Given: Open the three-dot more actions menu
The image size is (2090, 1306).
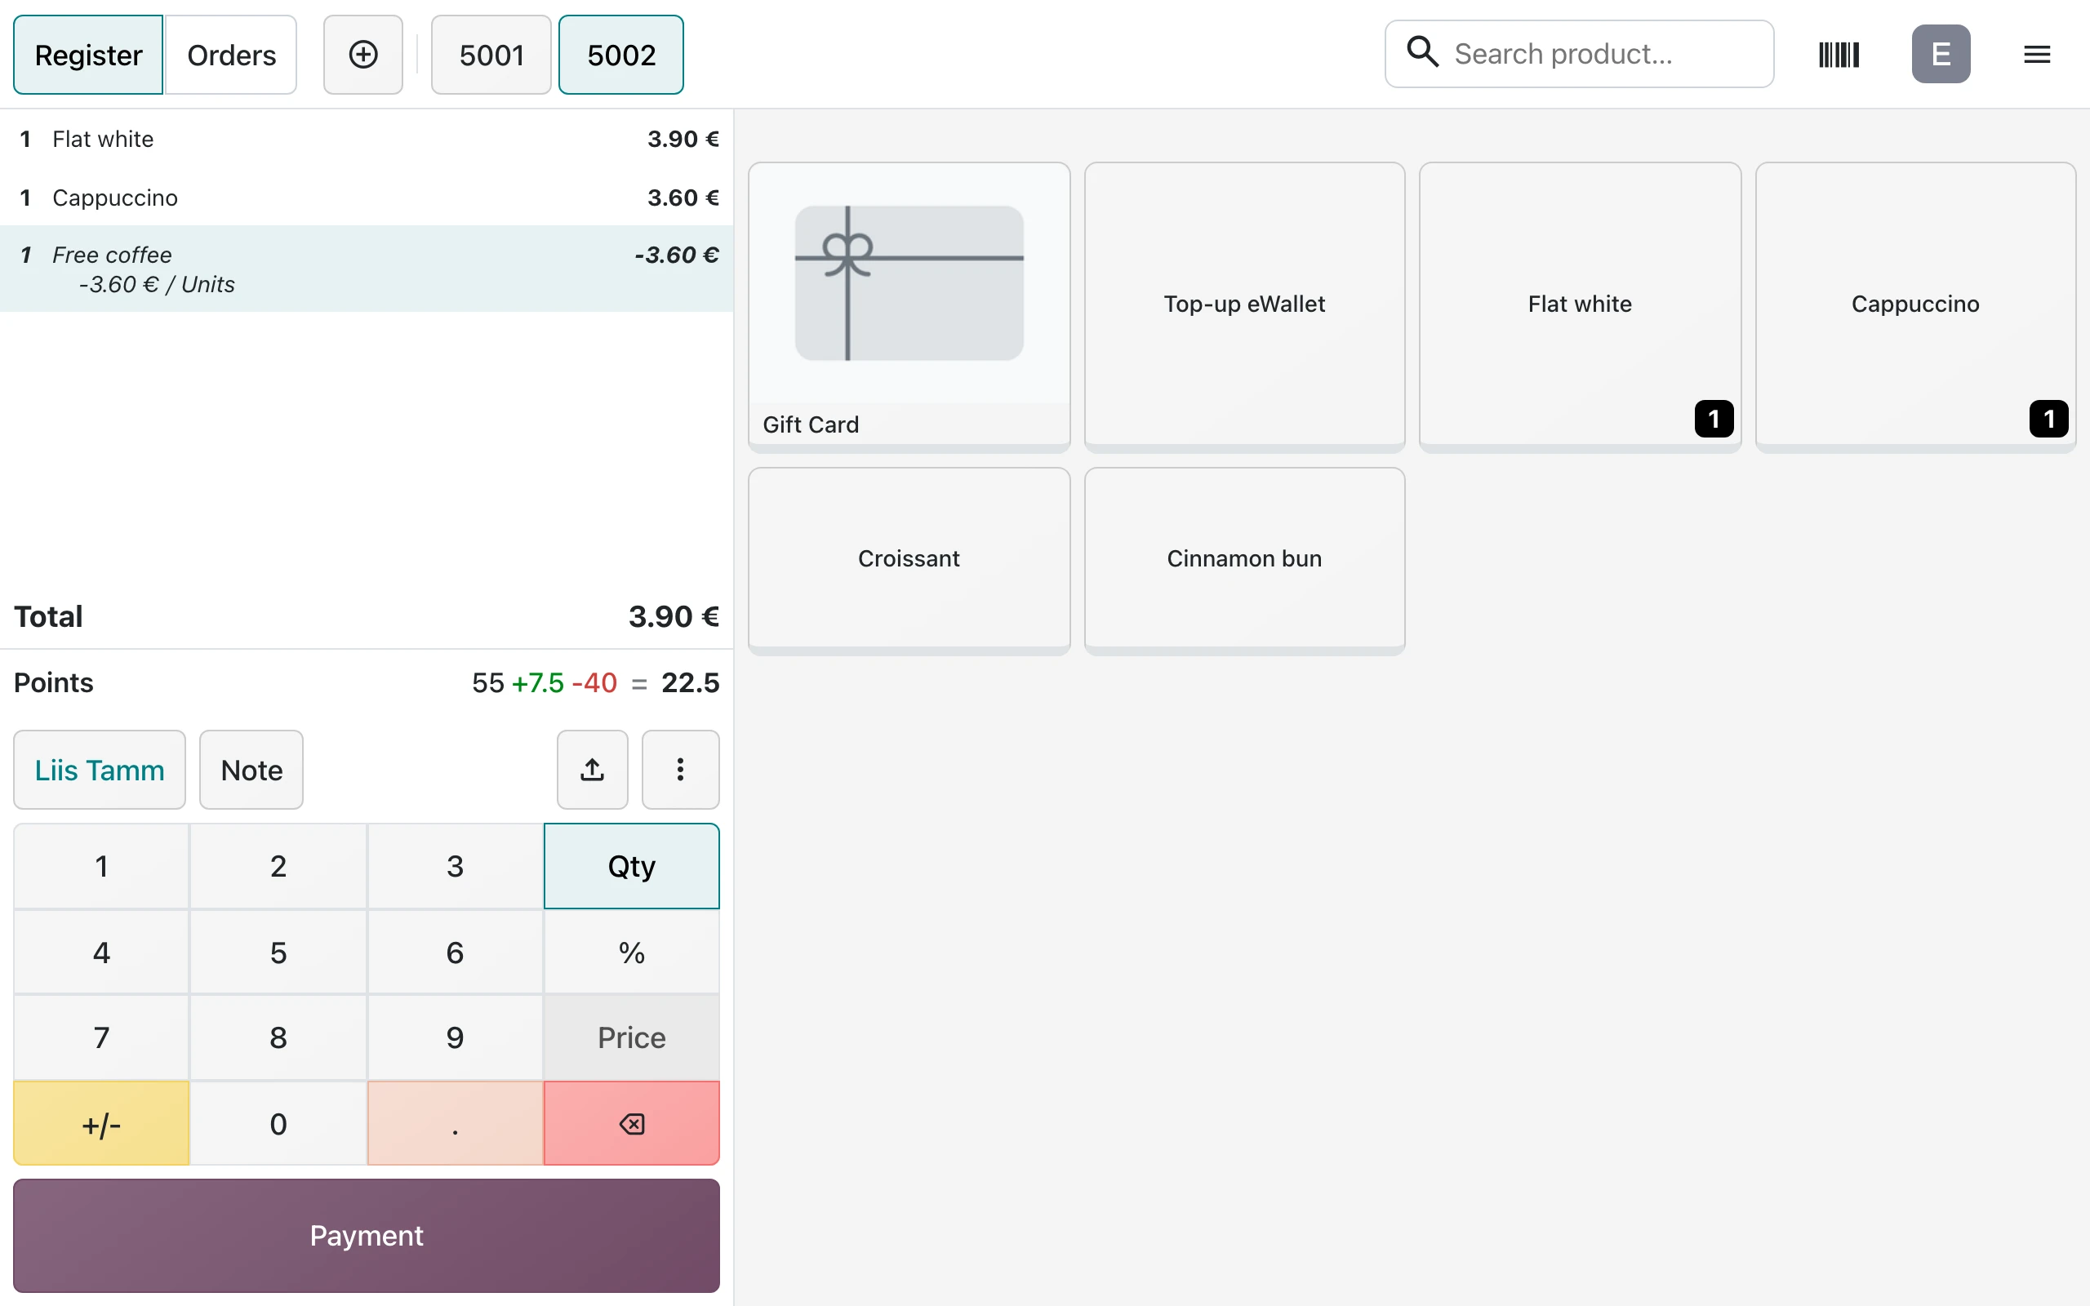Looking at the screenshot, I should [681, 770].
